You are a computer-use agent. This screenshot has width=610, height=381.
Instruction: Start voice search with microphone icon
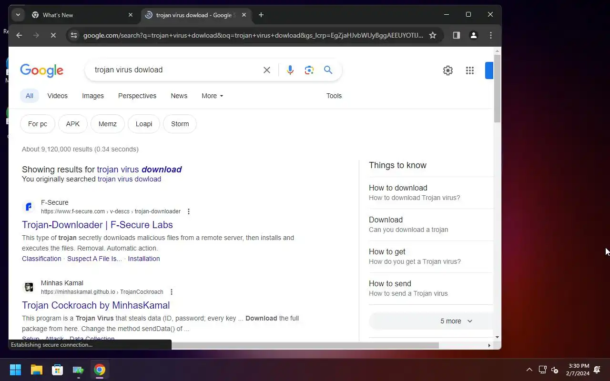click(290, 70)
